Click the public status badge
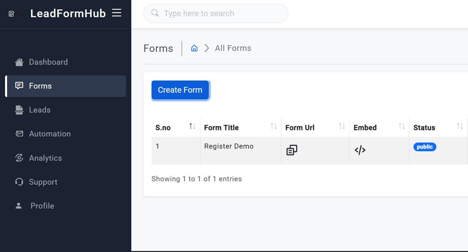 click(425, 147)
